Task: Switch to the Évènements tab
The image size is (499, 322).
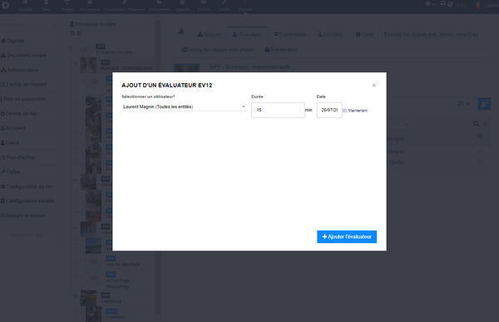Action: pos(281,50)
